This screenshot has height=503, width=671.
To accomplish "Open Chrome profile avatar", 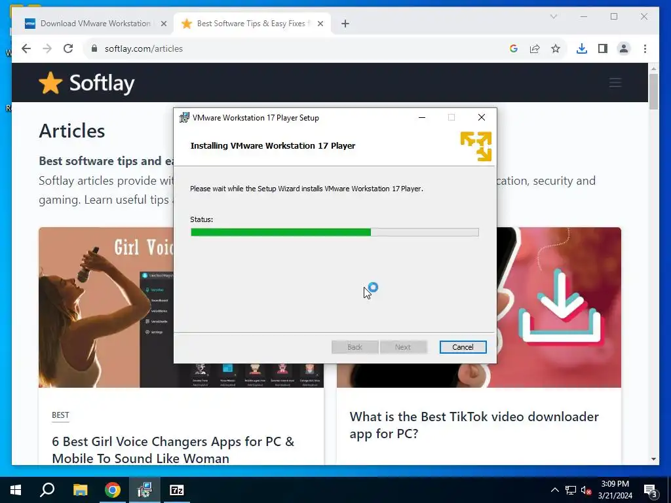I will (x=624, y=48).
